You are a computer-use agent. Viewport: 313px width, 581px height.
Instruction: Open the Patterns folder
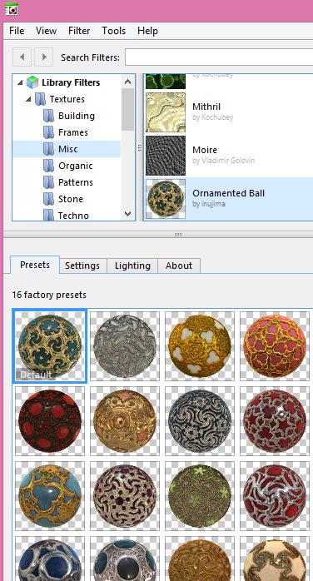[x=76, y=182]
